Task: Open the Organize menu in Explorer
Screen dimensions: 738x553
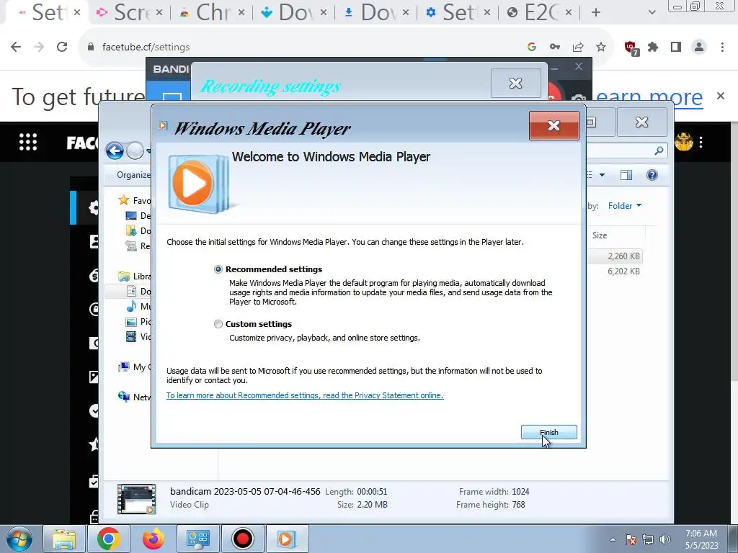Action: [133, 175]
